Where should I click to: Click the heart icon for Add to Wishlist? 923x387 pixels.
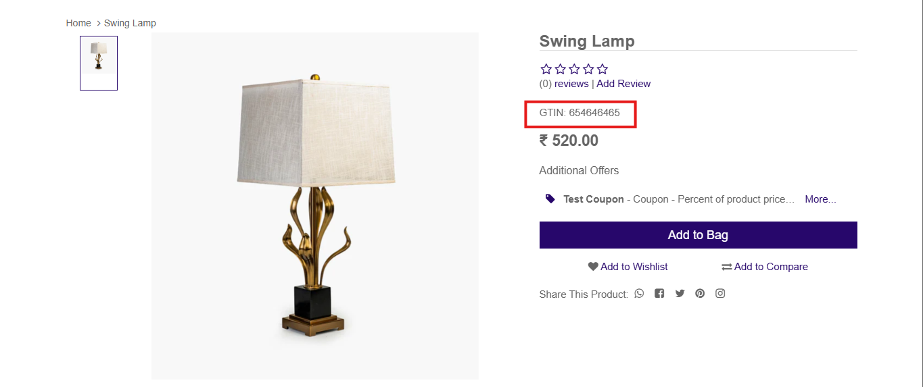593,267
